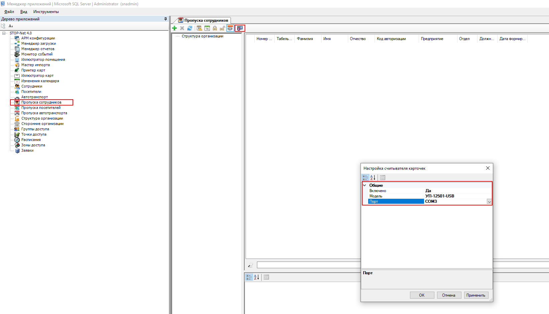Sort dialog properties alphabetically A-Z
Screen dimensions: 549x314
point(373,177)
